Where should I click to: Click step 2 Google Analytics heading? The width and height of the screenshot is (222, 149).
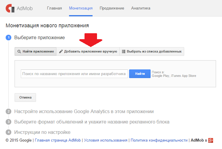[84, 111]
